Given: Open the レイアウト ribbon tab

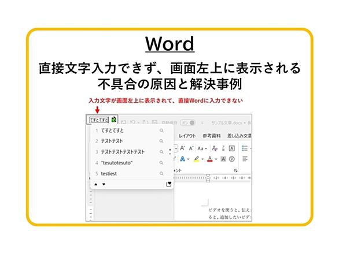Looking at the screenshot, I should pos(187,136).
